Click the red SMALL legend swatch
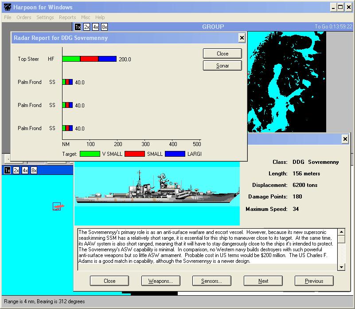355x309 pixels. (x=135, y=154)
